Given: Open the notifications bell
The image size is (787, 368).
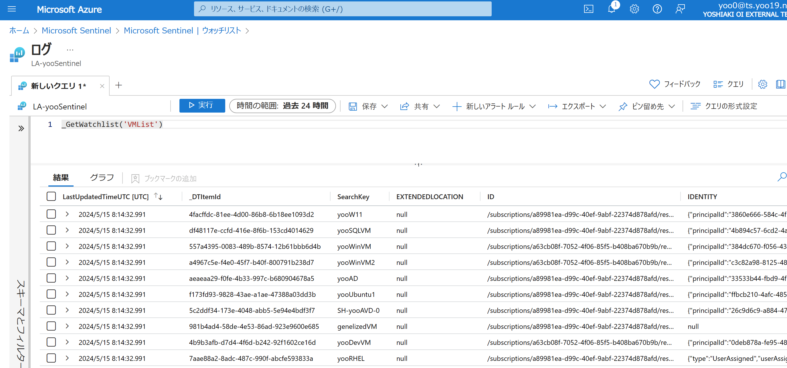Looking at the screenshot, I should click(611, 9).
